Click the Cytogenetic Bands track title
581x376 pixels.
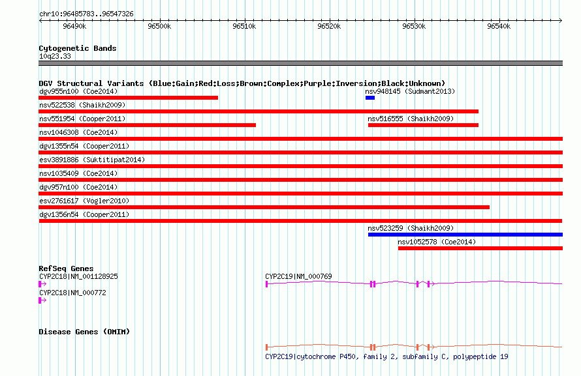(x=78, y=48)
